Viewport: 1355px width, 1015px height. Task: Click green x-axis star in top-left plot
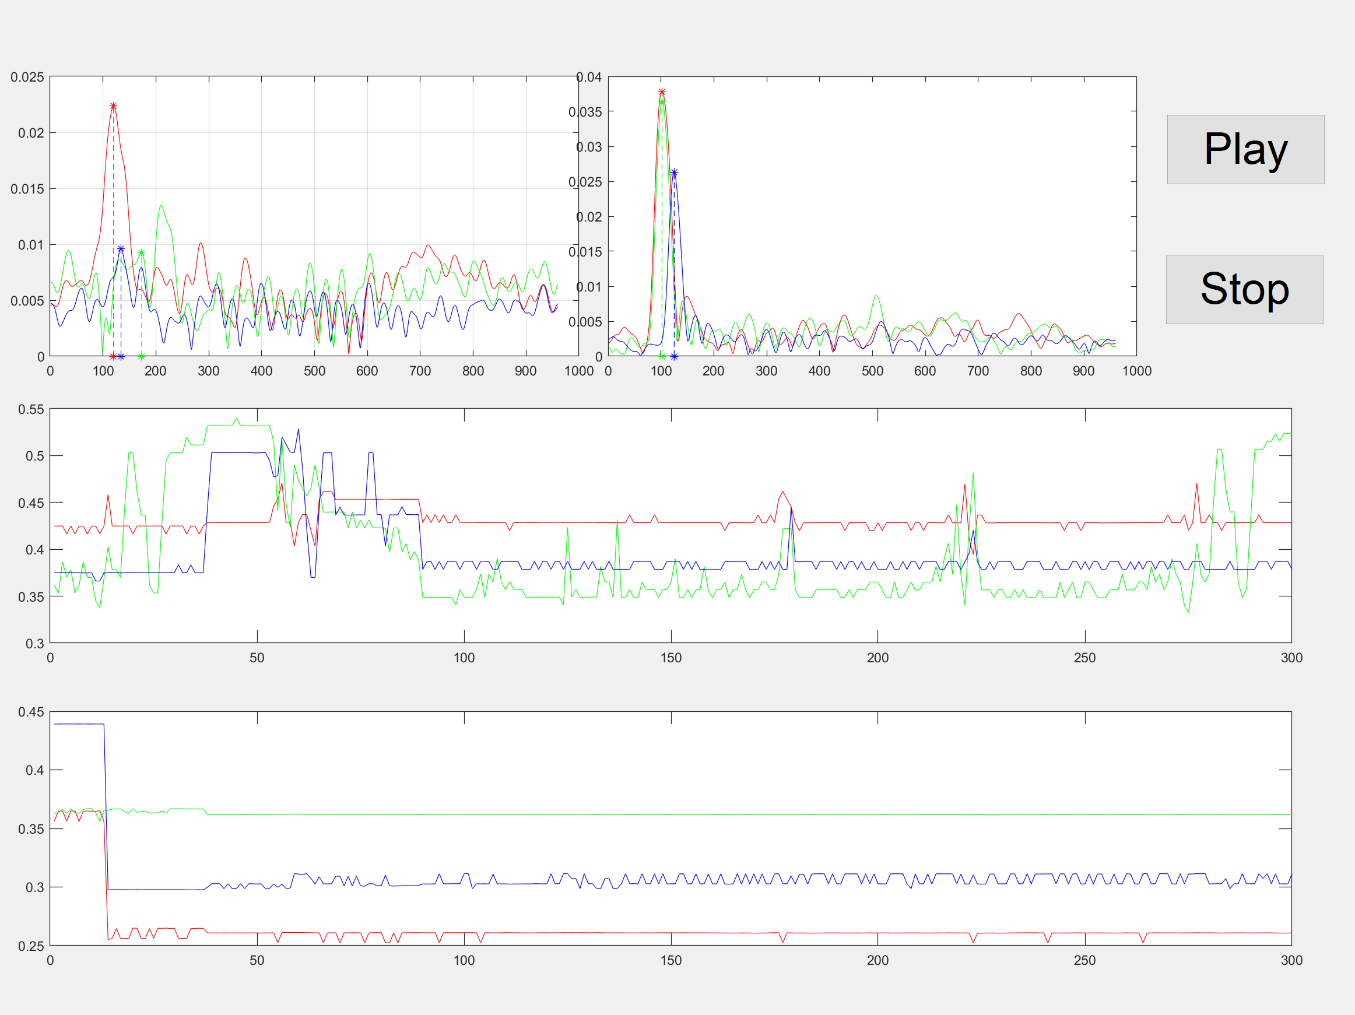click(142, 357)
